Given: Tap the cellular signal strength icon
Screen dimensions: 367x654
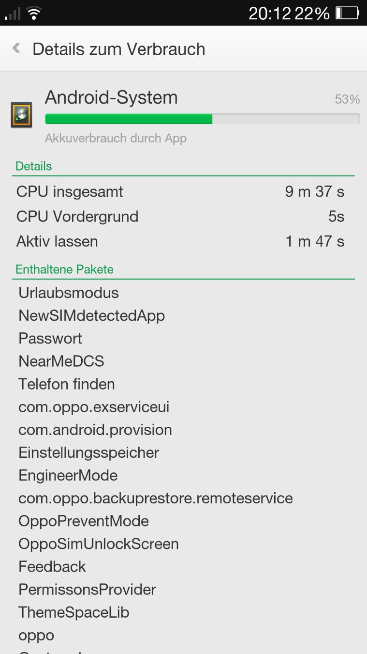Looking at the screenshot, I should [13, 14].
